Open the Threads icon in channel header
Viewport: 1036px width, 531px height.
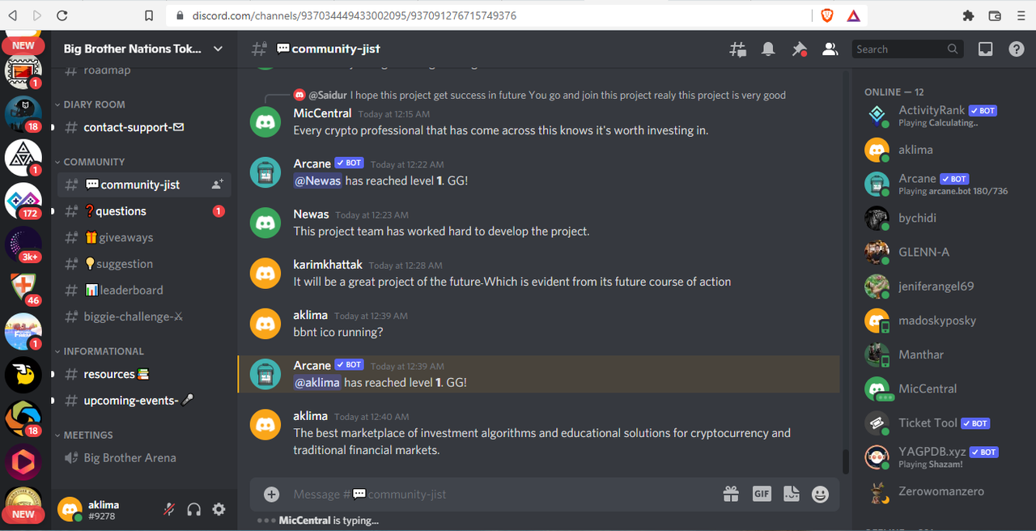point(737,49)
